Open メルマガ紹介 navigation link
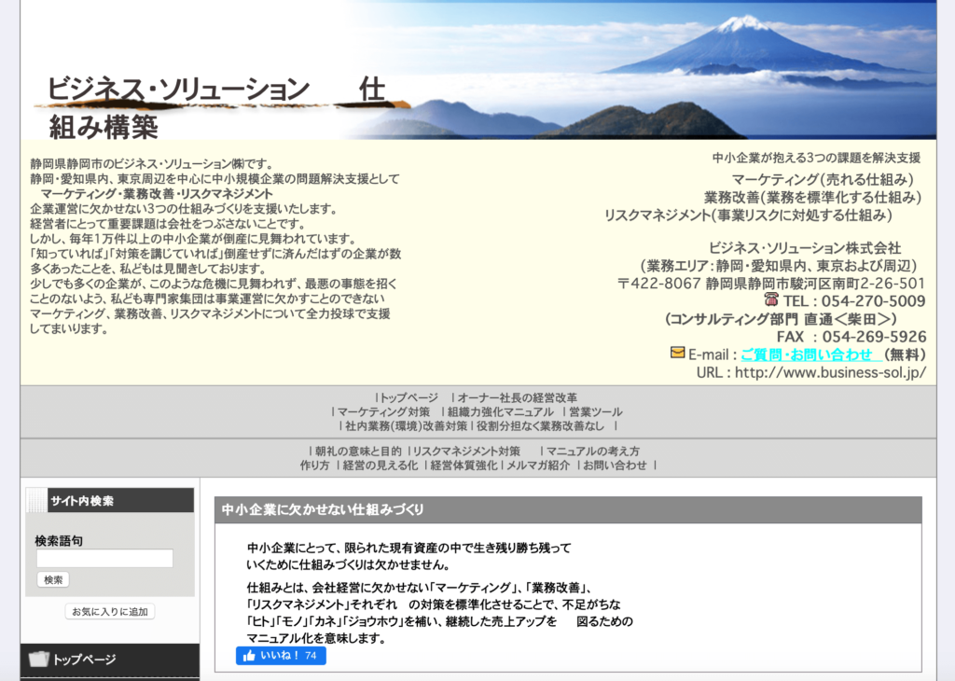 click(x=538, y=466)
